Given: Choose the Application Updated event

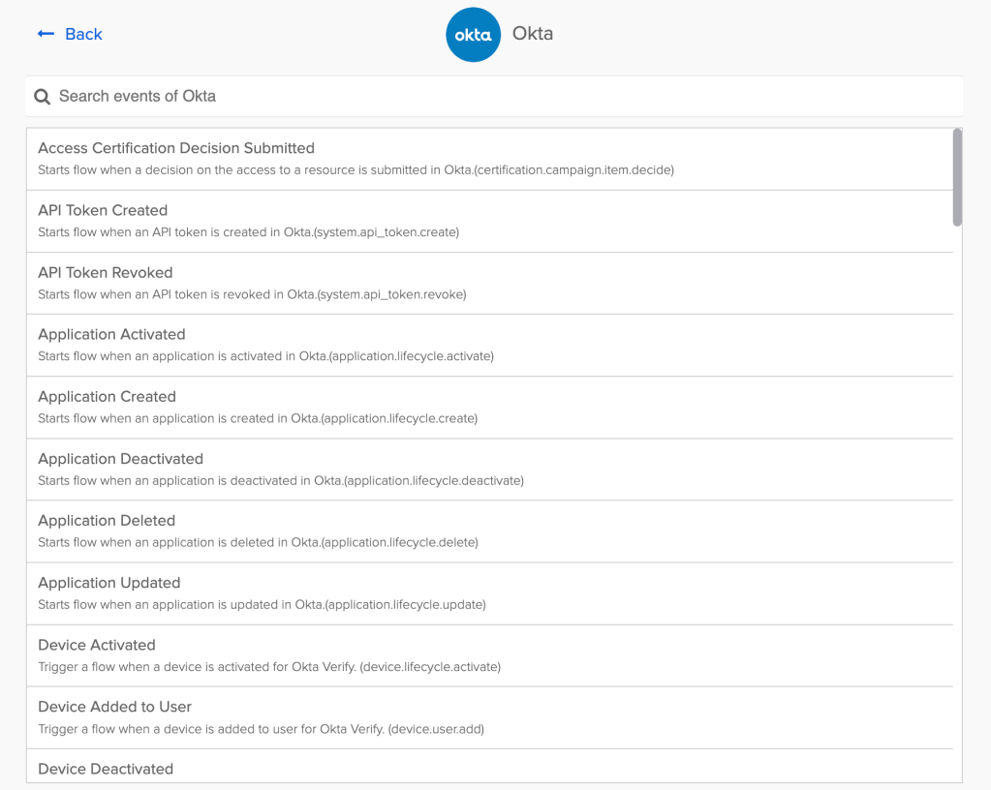Looking at the screenshot, I should (108, 582).
